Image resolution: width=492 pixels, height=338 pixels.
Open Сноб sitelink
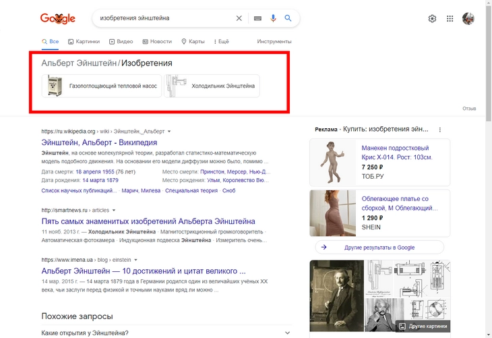pyautogui.click(x=228, y=191)
